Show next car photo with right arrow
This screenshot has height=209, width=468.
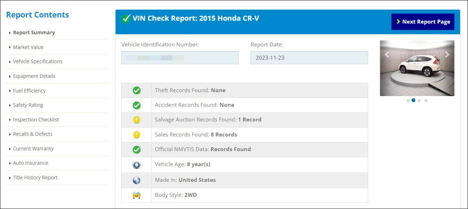point(447,55)
